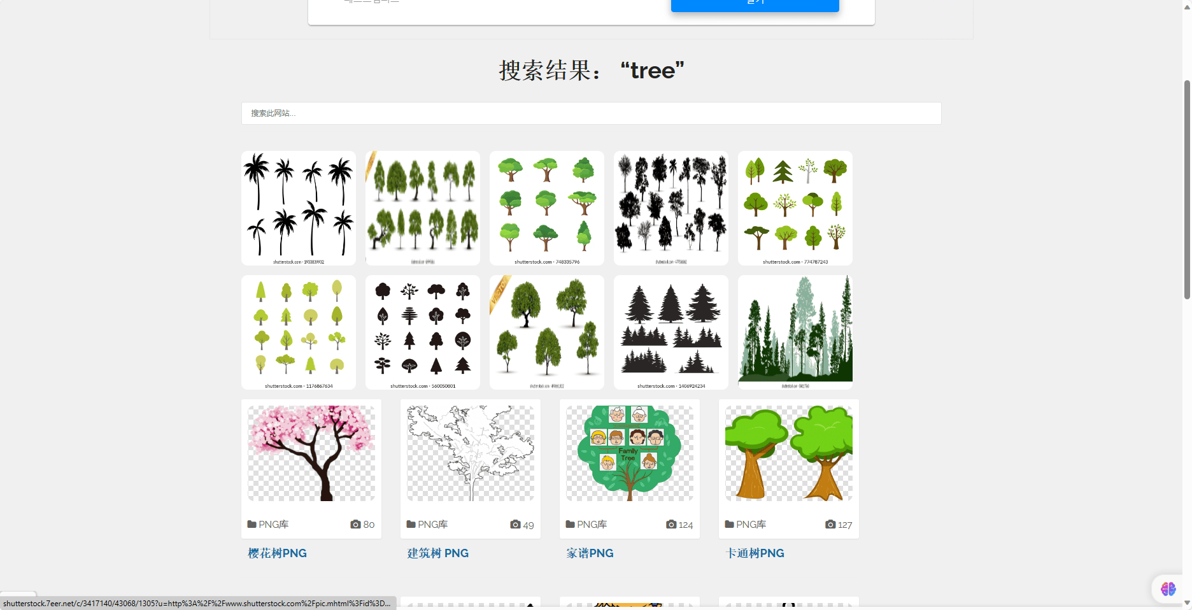Open shutterstock thumbnail 748335796 of green trees
Screen dimensions: 1192x610
(x=547, y=208)
